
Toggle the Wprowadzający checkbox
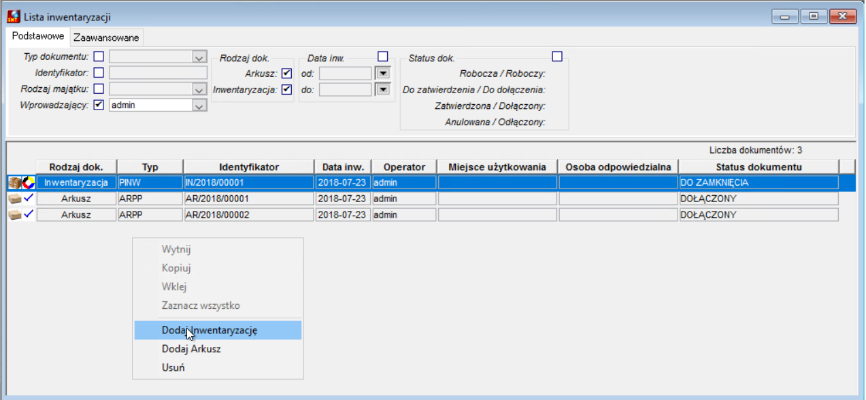pos(99,105)
